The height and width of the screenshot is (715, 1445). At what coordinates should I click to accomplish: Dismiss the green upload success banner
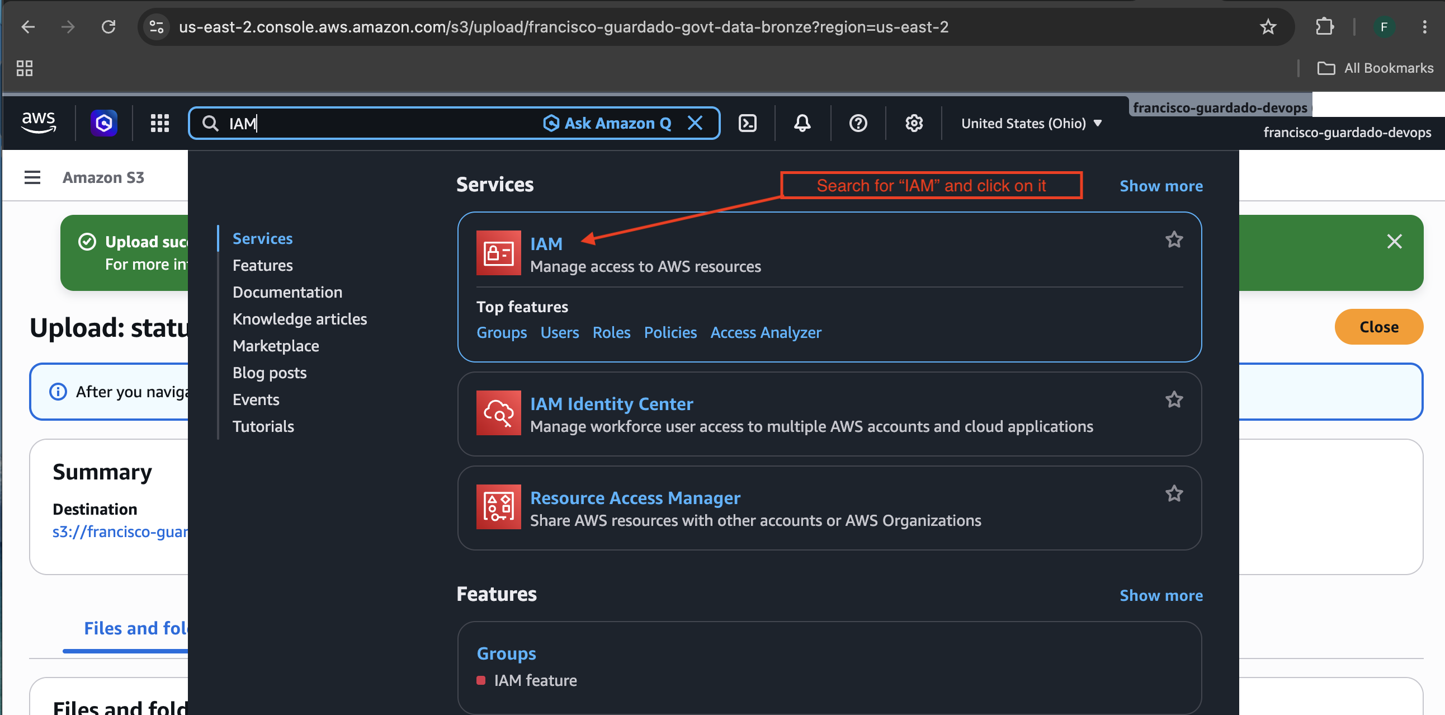coord(1394,242)
